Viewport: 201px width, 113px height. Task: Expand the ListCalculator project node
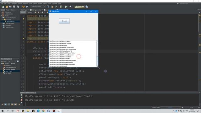[x=1, y=14]
